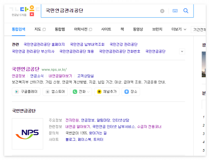210x160 pixels.
Task: Open the 기간전체 period dropdown
Action: pos(199,29)
